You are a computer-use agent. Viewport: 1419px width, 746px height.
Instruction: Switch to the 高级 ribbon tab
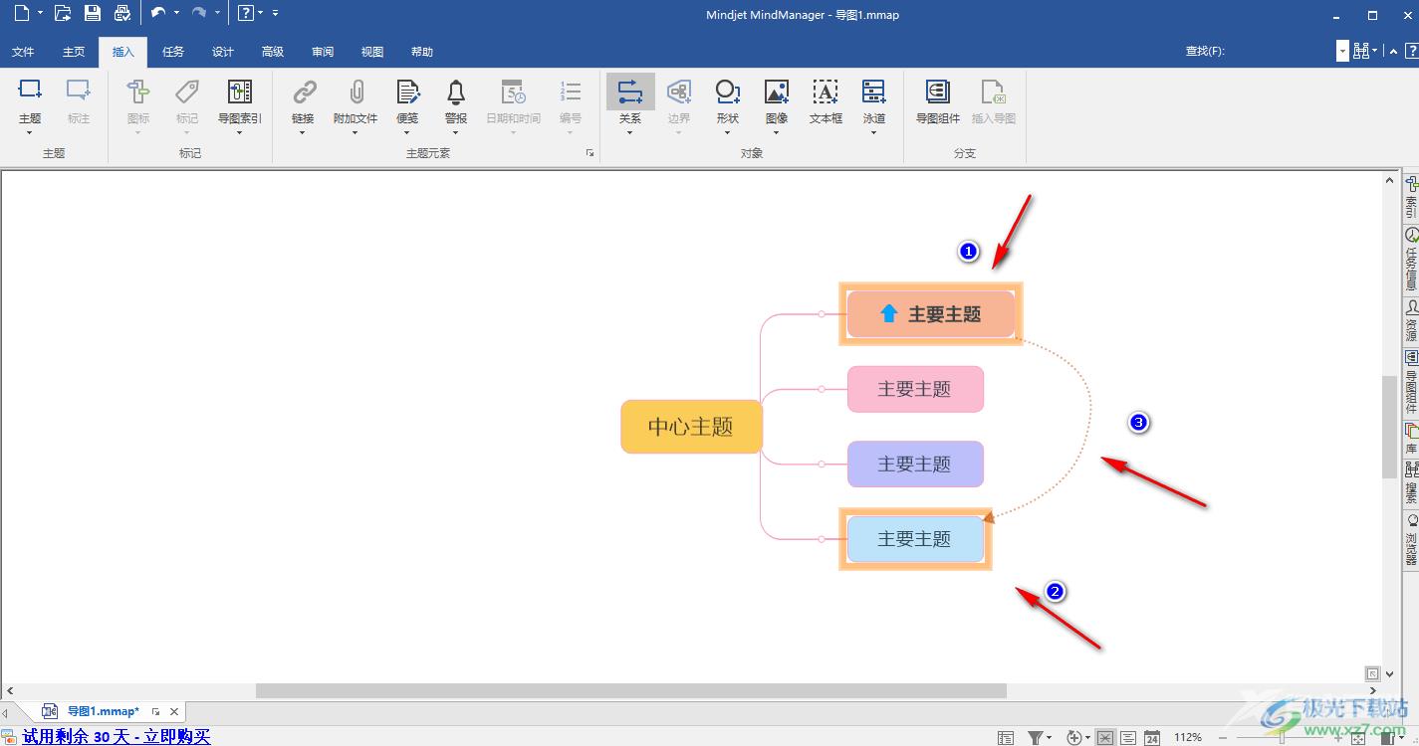273,52
